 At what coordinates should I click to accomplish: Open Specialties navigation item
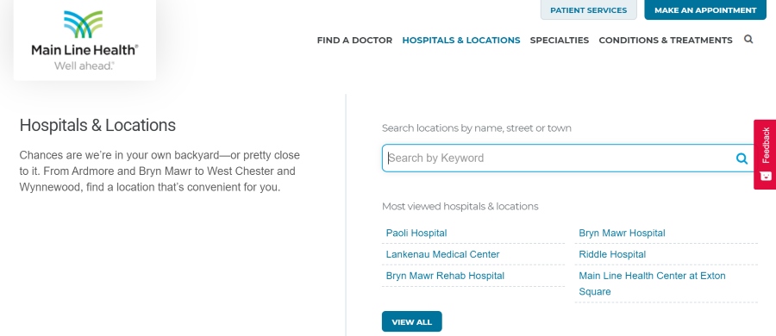(560, 40)
